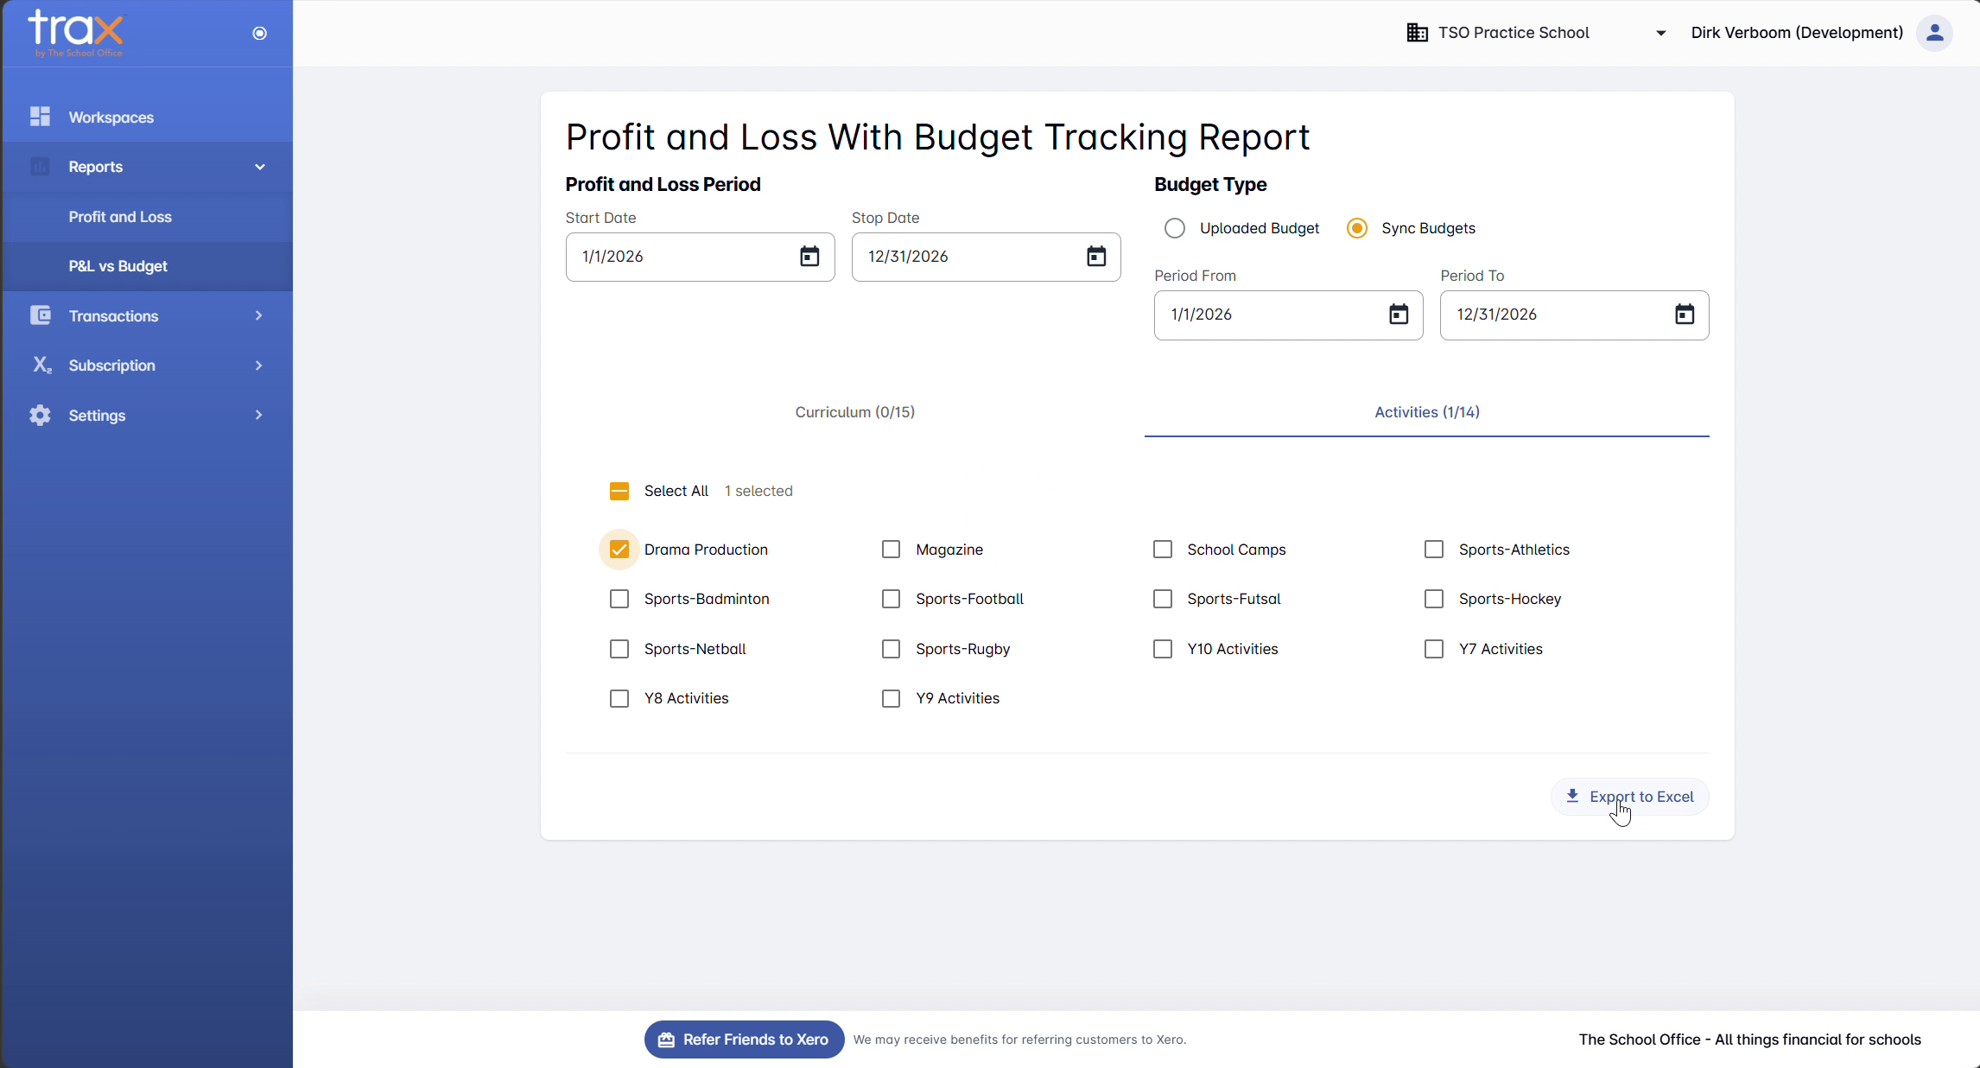Click the Workspaces grid icon
The image size is (1980, 1068).
(x=40, y=117)
